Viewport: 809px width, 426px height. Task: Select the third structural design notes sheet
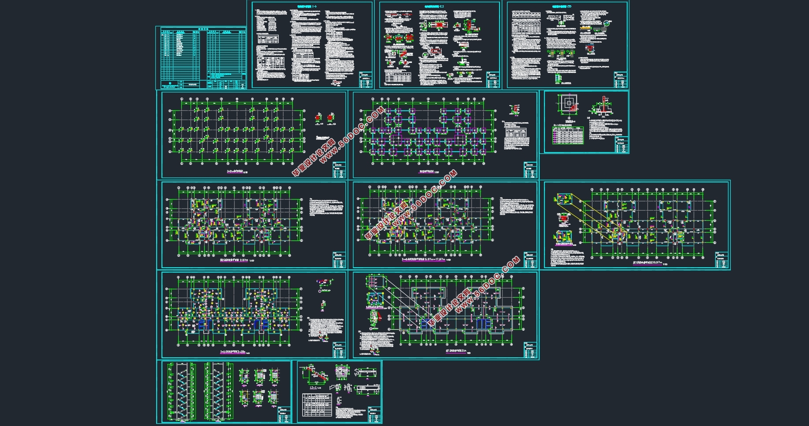tap(568, 45)
